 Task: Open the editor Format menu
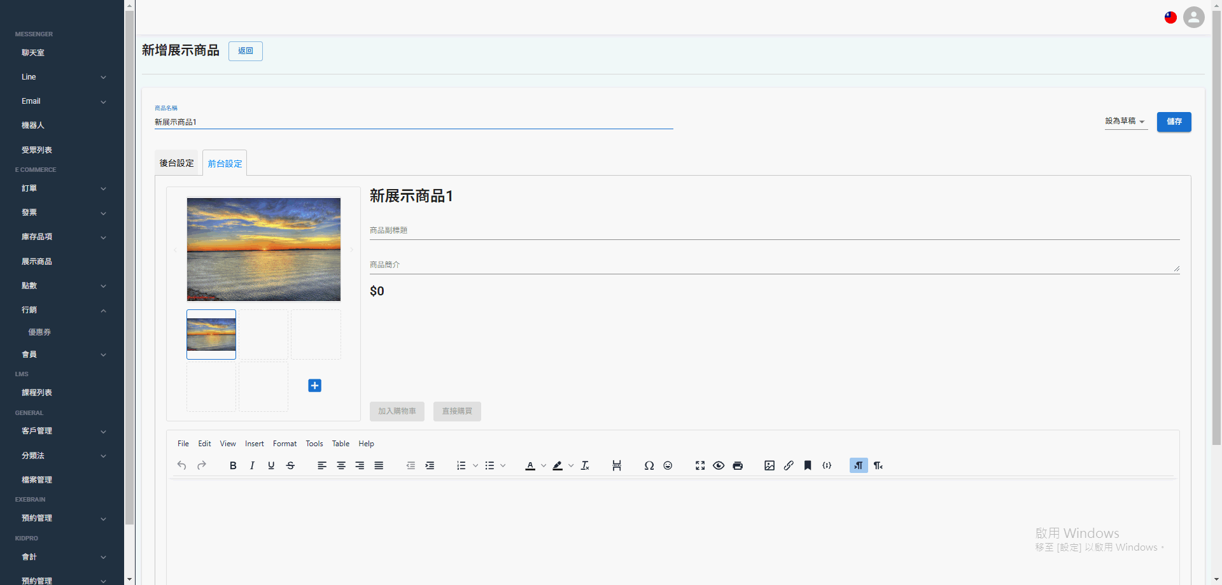pos(284,444)
